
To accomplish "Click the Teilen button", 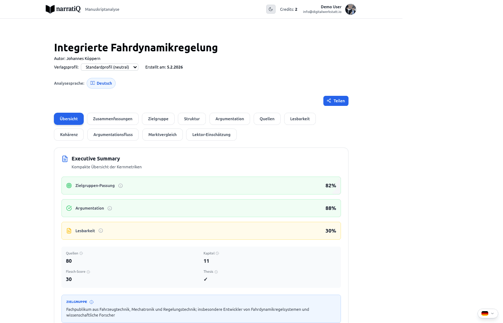I will (336, 101).
